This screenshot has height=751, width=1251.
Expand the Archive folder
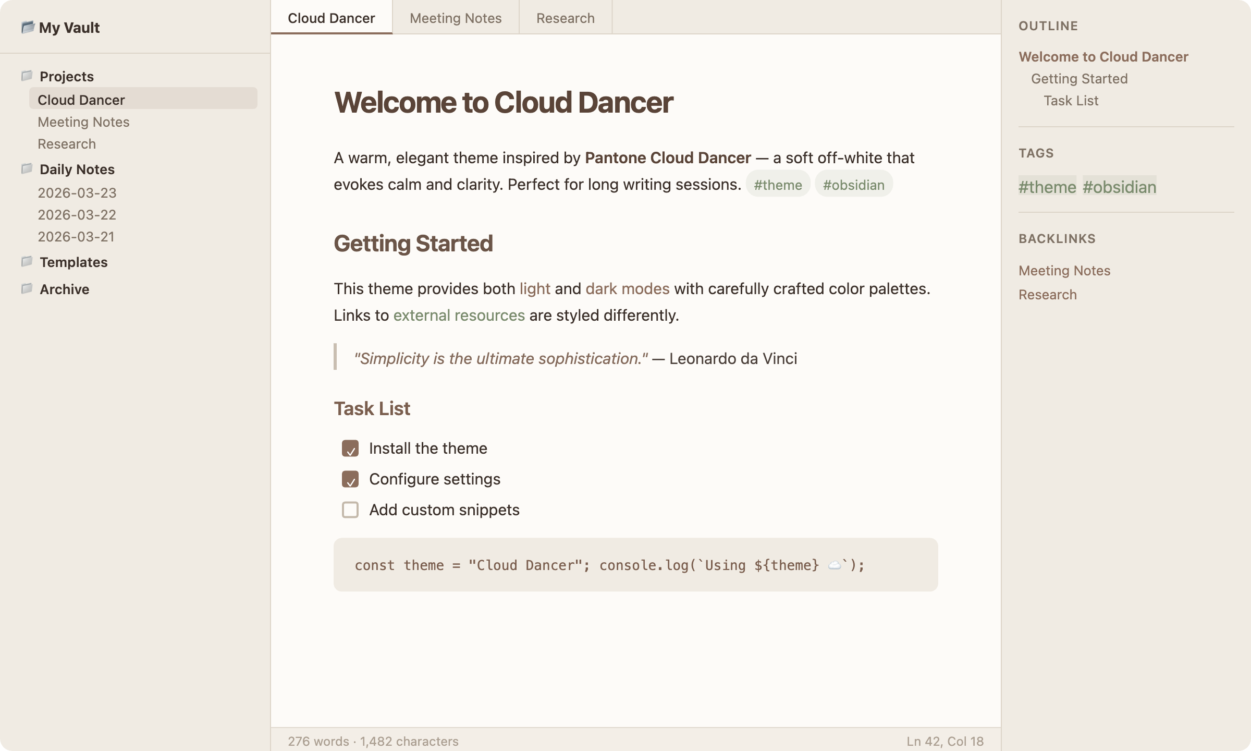65,289
